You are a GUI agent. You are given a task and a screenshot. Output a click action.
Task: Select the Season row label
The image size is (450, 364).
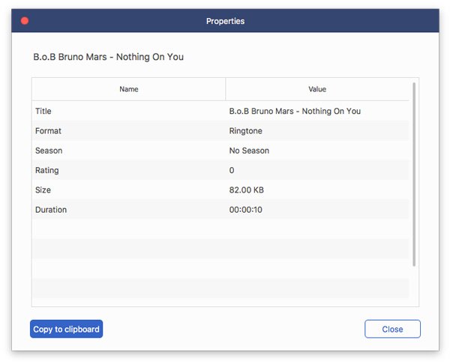click(x=49, y=151)
